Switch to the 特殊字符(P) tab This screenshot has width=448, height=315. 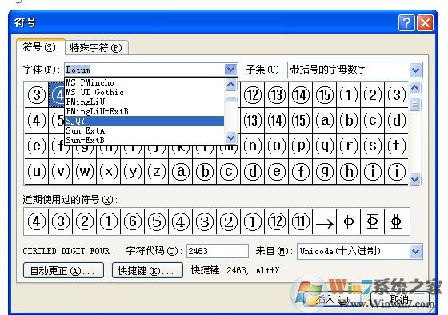point(96,47)
